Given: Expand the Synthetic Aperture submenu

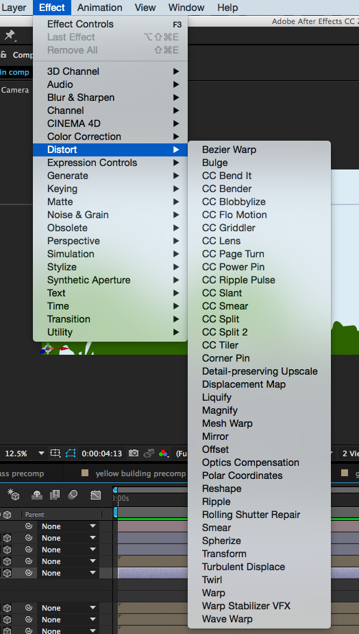Looking at the screenshot, I should coord(110,280).
